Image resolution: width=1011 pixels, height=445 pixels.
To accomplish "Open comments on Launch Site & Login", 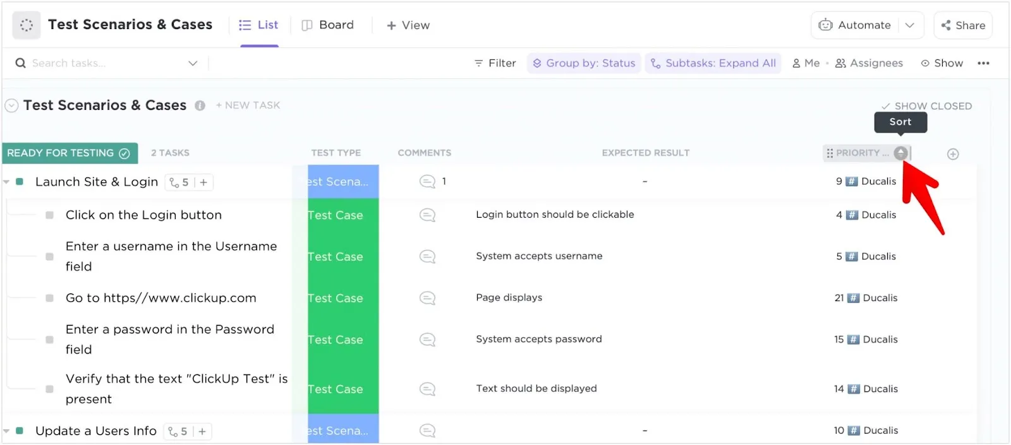I will coord(428,182).
